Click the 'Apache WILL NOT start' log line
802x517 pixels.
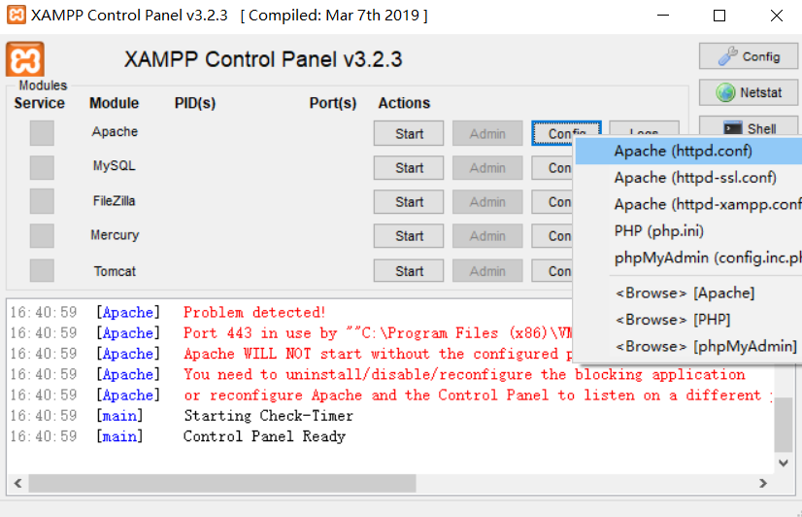(378, 354)
